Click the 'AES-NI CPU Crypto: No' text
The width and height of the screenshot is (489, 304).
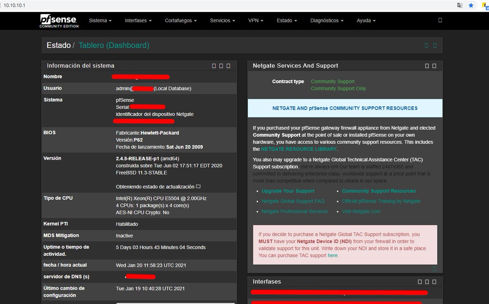[143, 213]
